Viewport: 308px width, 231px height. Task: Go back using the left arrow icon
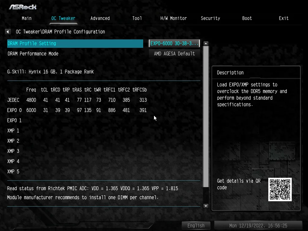click(8, 32)
